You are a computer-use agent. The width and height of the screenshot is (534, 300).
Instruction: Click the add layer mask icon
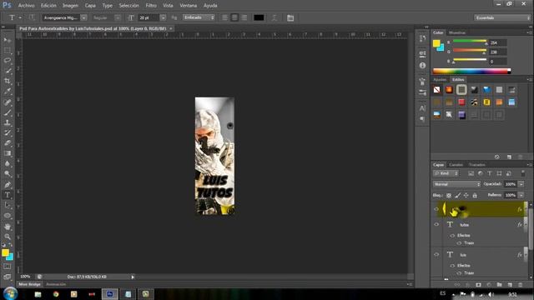click(x=478, y=284)
